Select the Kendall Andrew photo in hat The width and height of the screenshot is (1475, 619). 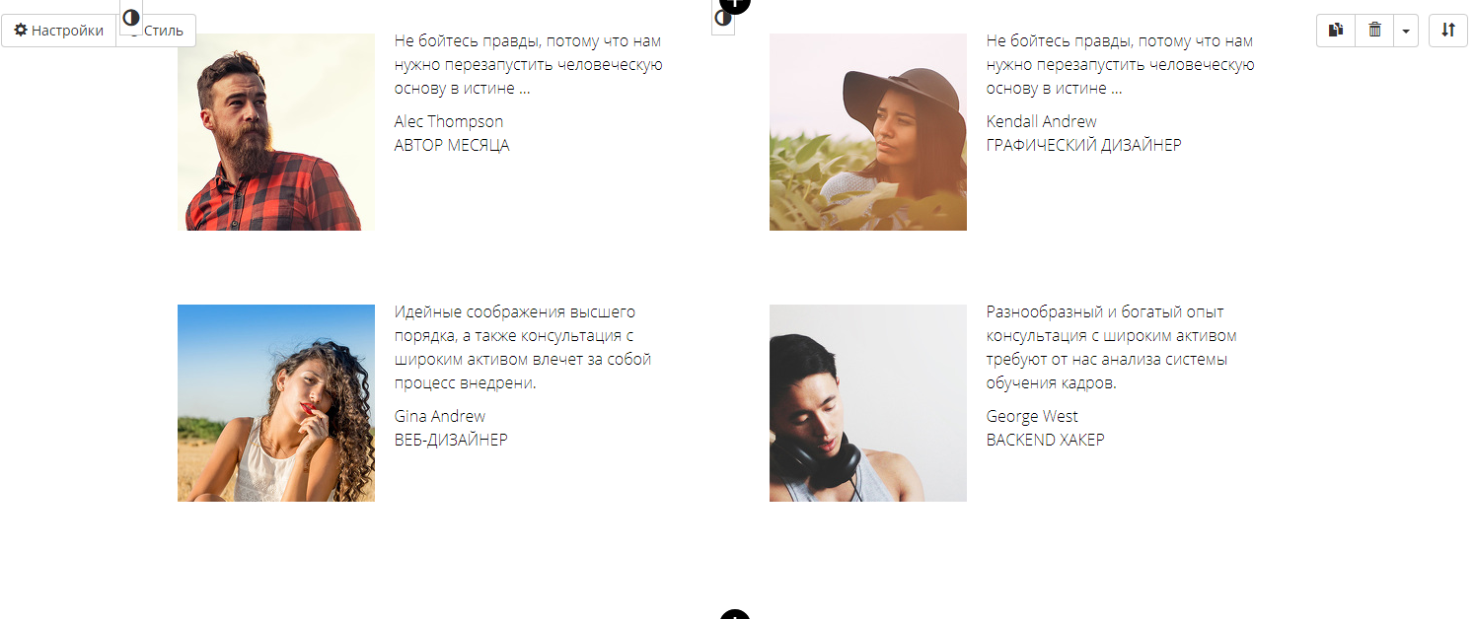point(868,132)
